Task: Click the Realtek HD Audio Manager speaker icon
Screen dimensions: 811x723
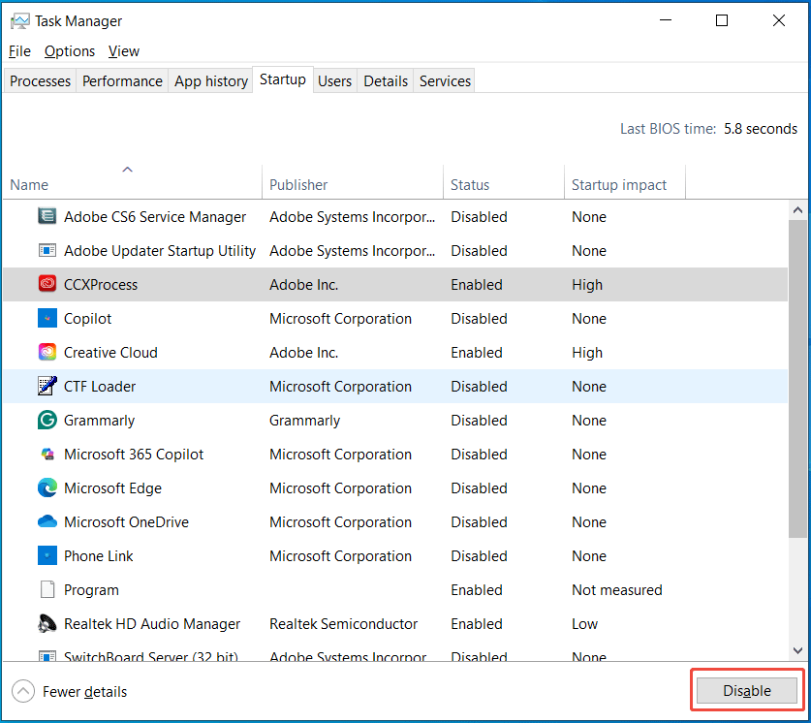Action: tap(47, 624)
